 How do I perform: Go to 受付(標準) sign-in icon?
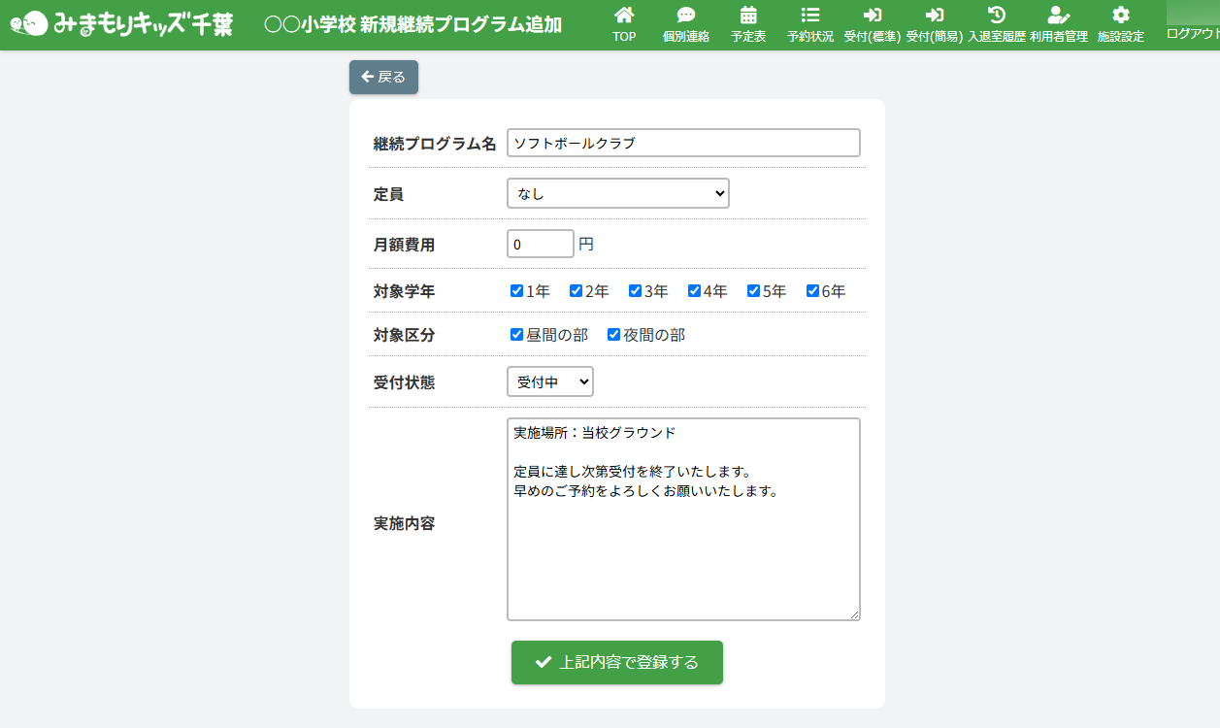click(873, 16)
